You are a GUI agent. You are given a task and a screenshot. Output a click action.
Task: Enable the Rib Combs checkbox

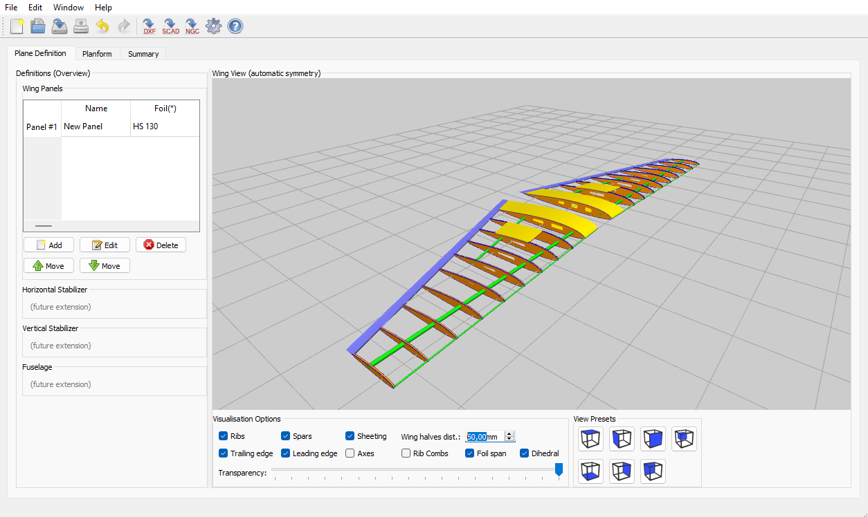(x=406, y=453)
